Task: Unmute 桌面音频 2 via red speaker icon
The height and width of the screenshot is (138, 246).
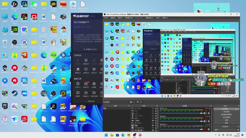Action: coord(205,129)
